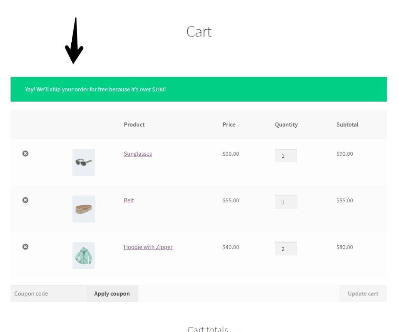The height and width of the screenshot is (332, 399).
Task: Open the Belt product thumbnail
Action: tap(83, 209)
